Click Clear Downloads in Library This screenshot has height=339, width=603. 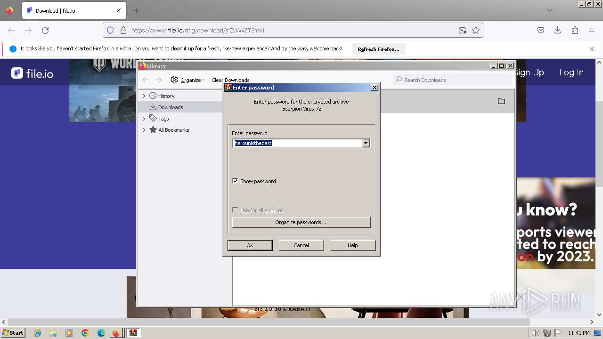pos(230,80)
